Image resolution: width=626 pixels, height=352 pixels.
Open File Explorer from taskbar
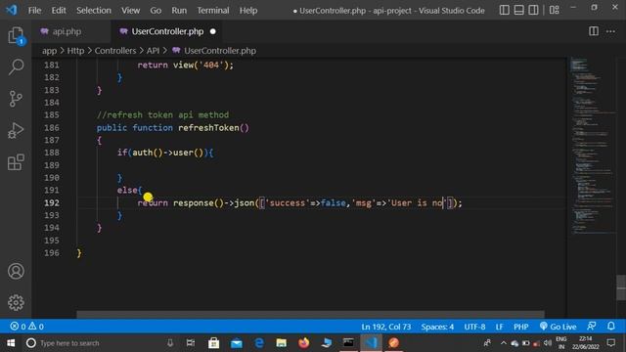click(x=282, y=343)
